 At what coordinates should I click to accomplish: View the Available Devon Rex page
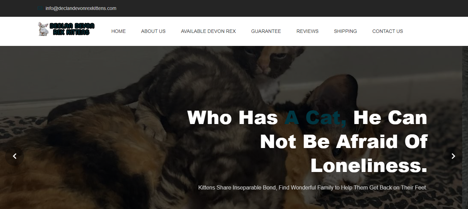pyautogui.click(x=208, y=31)
